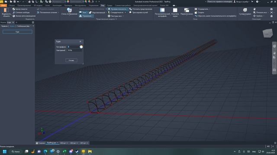
Task: Click the Open file icon in quick access
Action: tap(11, 2)
